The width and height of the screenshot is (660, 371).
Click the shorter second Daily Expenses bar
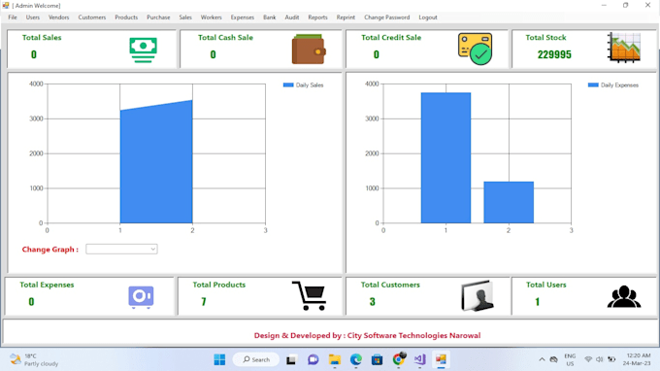click(509, 202)
